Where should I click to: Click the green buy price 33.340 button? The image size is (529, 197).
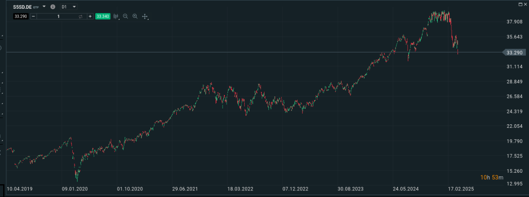click(103, 16)
